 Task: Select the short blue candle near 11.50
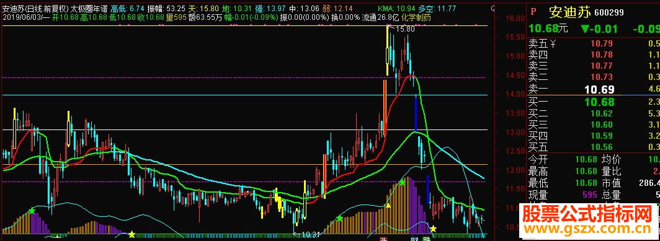pos(428,189)
